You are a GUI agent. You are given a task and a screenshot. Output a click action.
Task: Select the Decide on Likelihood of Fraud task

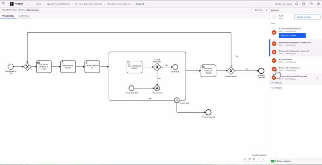pos(44,67)
